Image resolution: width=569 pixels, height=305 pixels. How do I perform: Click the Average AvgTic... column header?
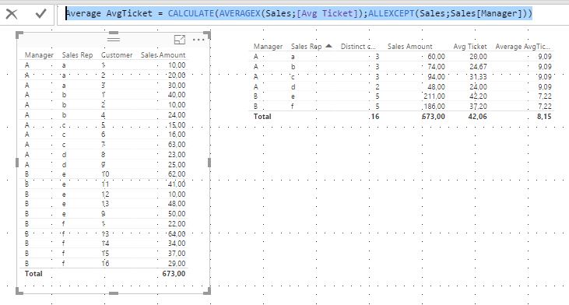522,47
